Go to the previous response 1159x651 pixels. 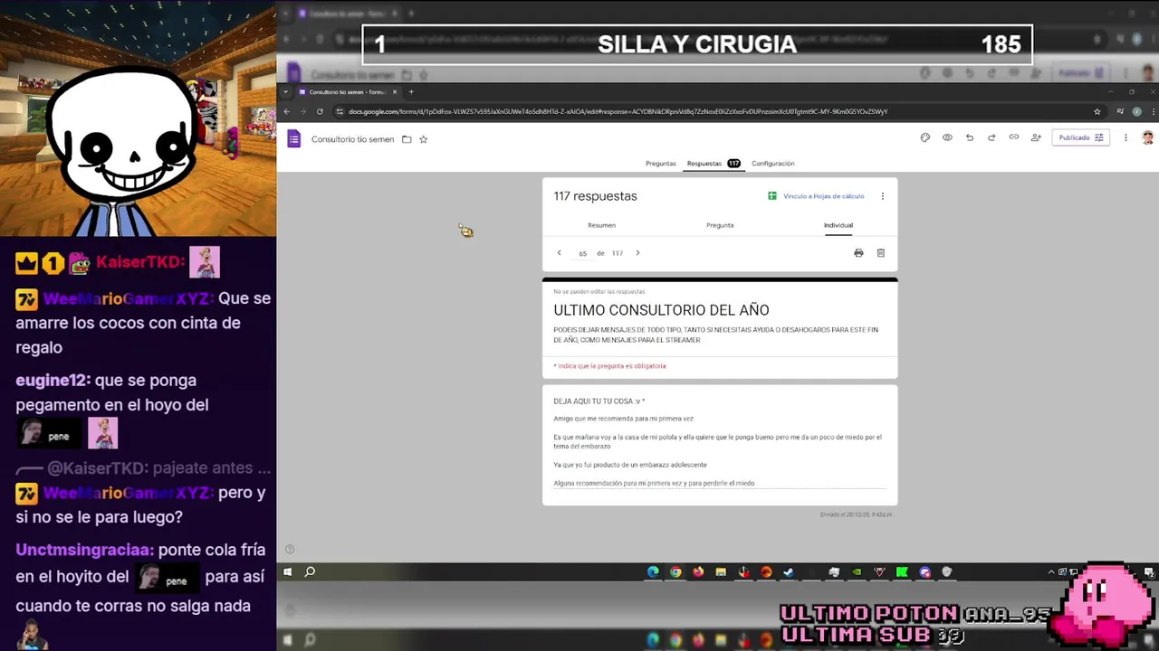pos(559,253)
